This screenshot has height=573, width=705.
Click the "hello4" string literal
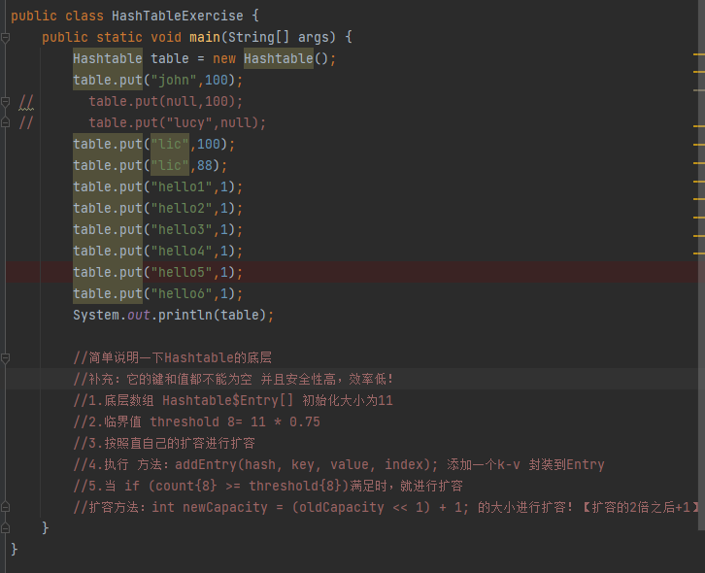pyautogui.click(x=182, y=251)
